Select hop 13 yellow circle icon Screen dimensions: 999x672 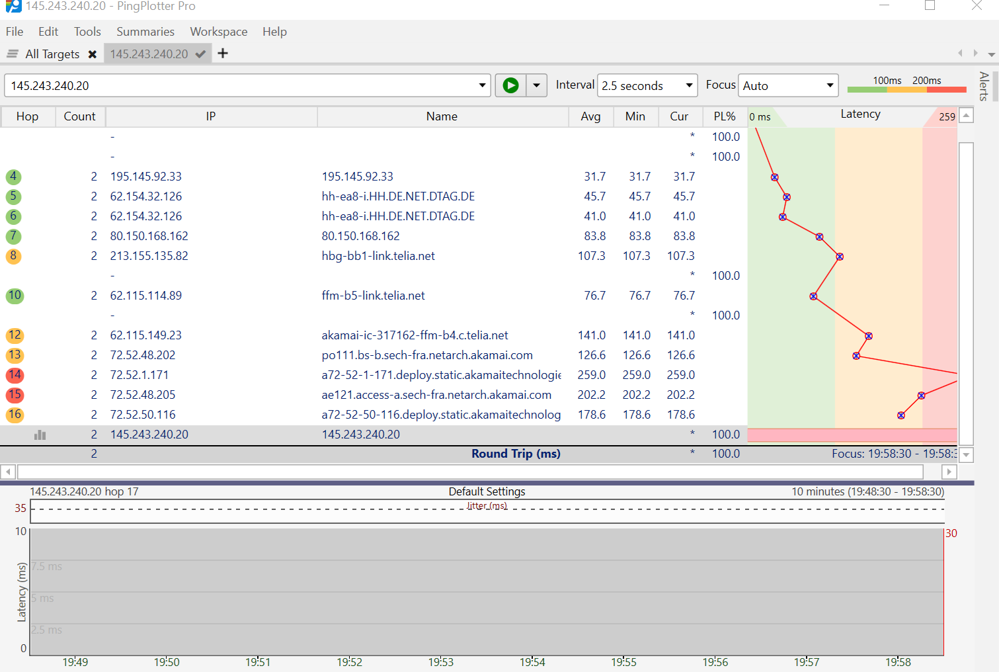point(15,355)
